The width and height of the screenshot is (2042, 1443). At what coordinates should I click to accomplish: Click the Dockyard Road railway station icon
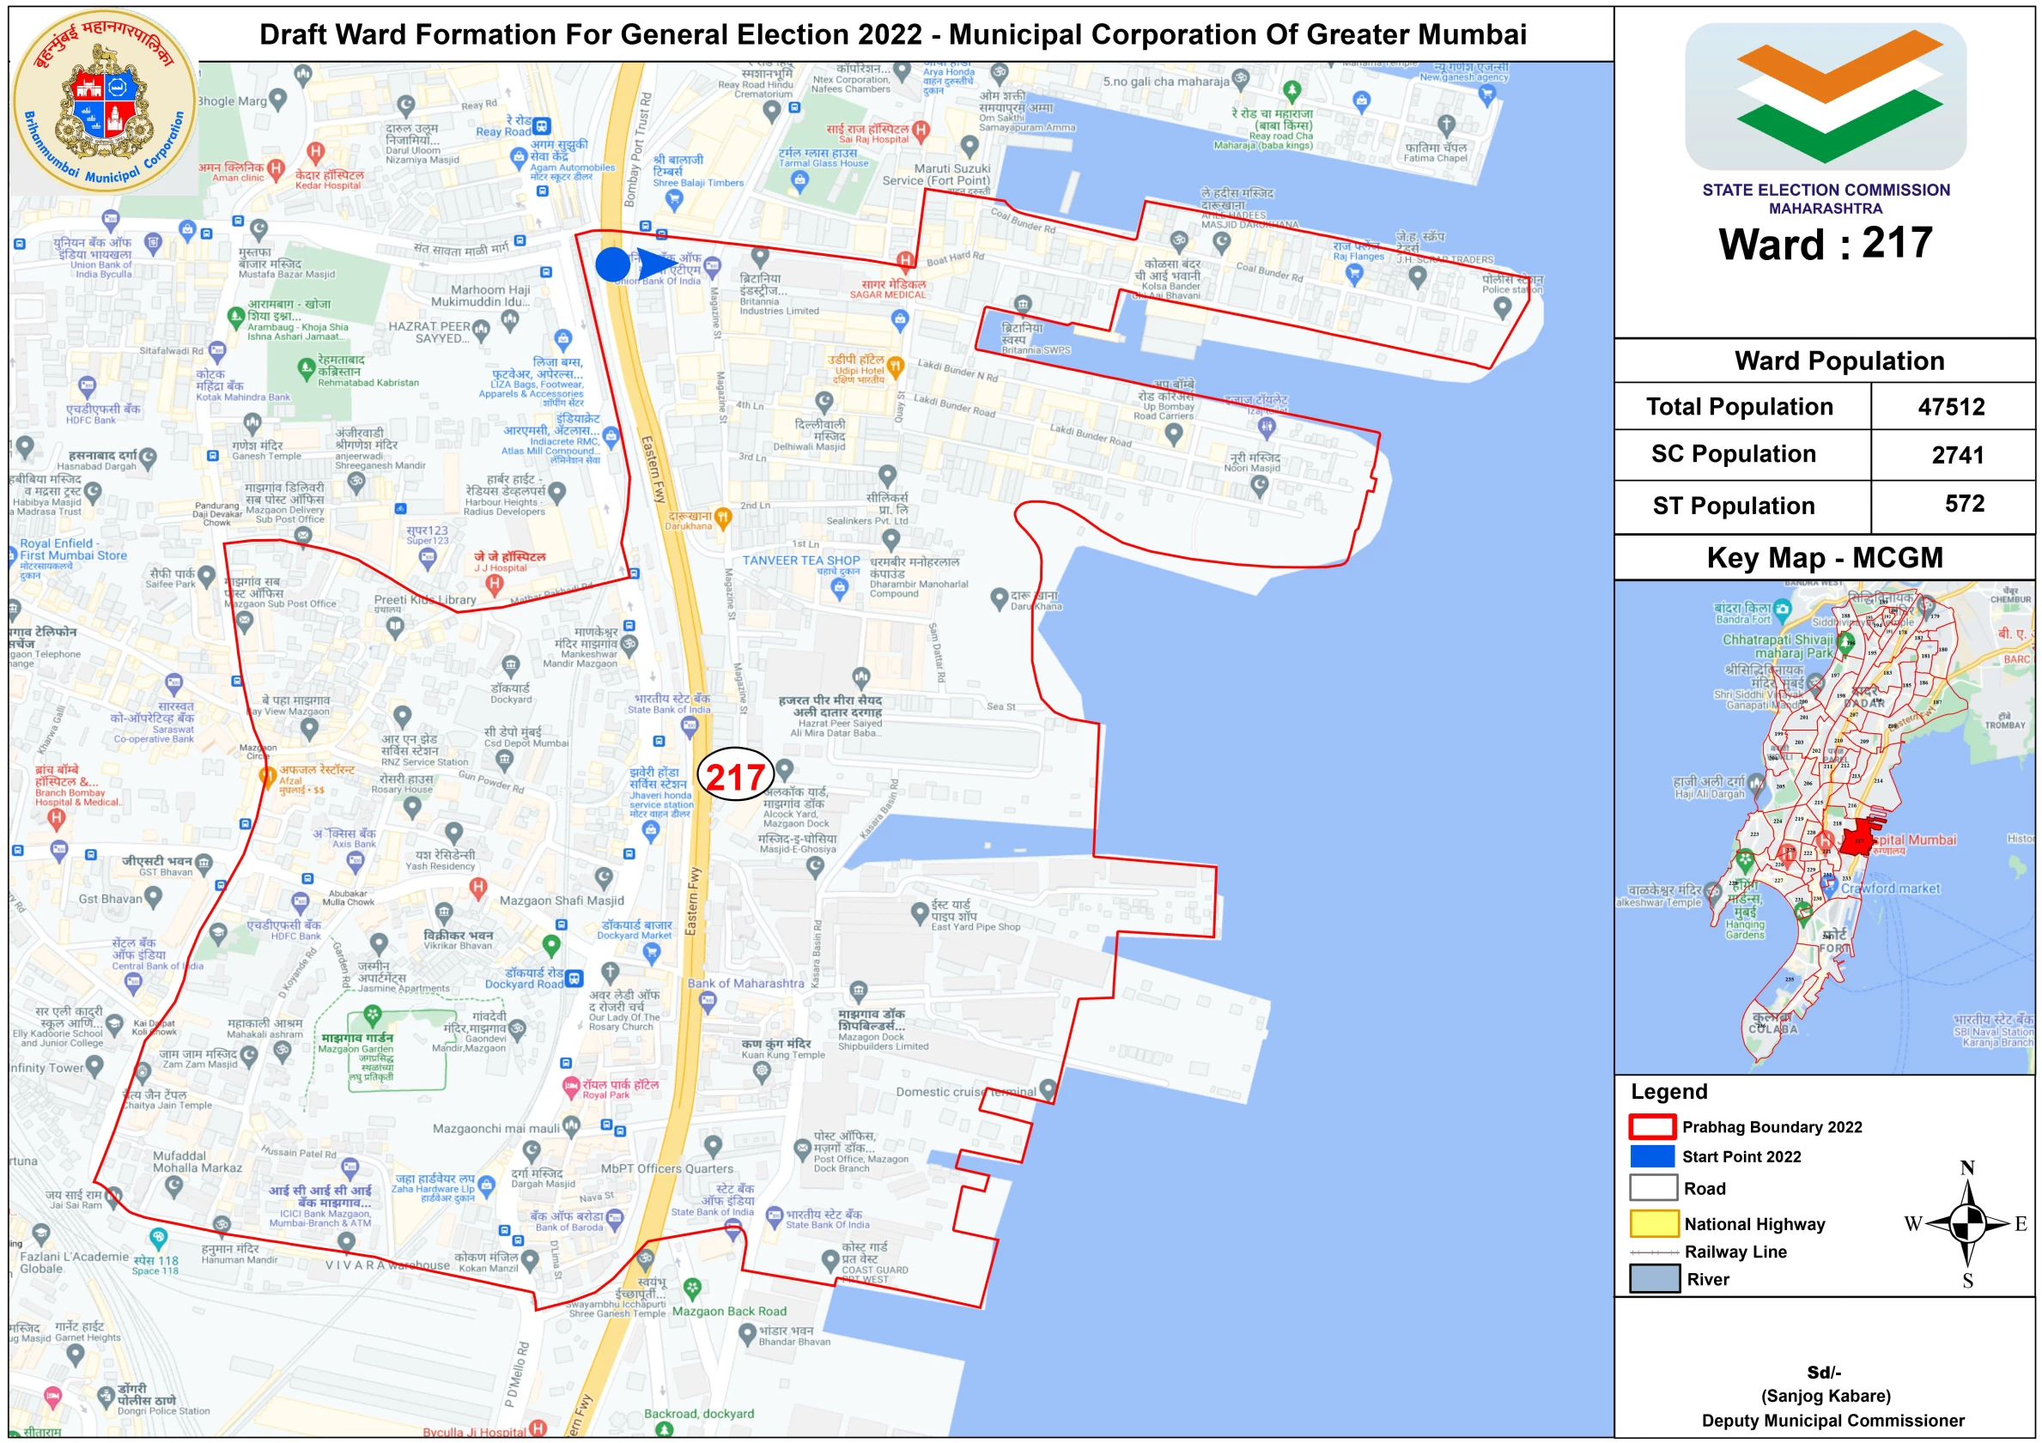[x=574, y=979]
